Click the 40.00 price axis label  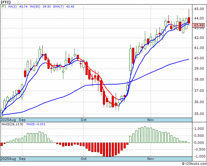point(199,58)
